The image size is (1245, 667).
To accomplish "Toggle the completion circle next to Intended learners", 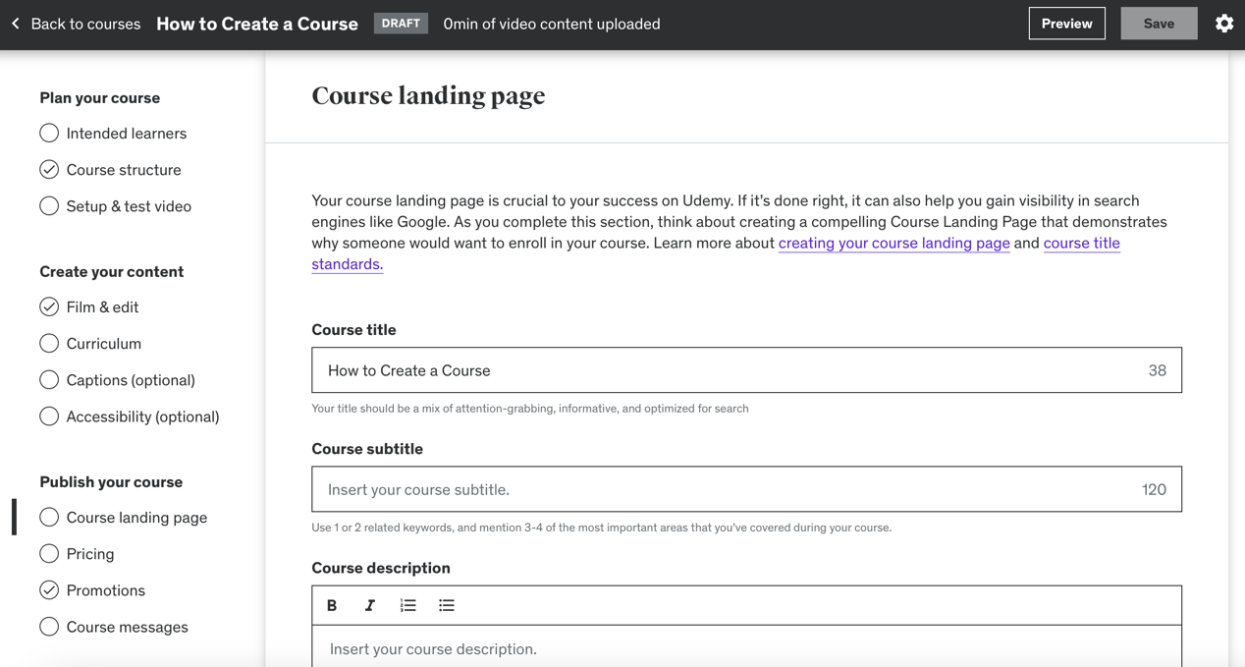I will point(49,133).
